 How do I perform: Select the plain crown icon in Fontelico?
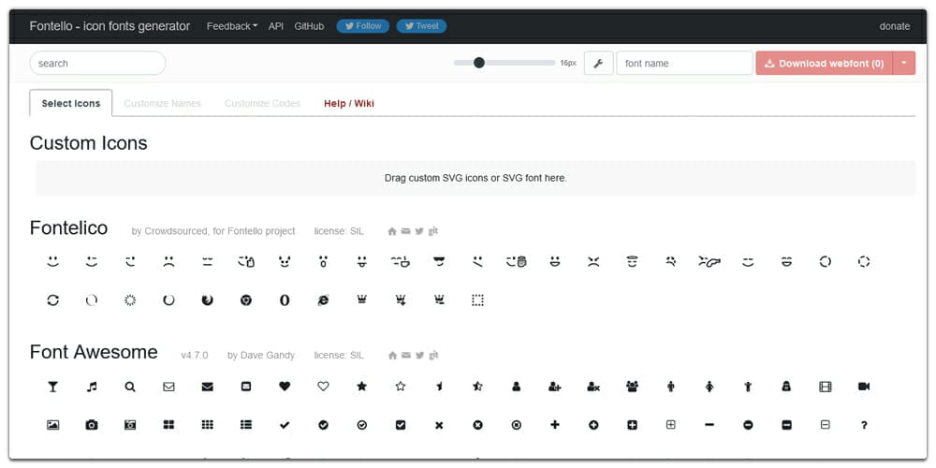(x=361, y=300)
